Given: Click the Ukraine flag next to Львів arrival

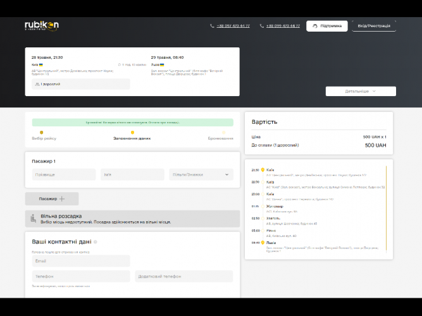Looking at the screenshot, I should 162,65.
